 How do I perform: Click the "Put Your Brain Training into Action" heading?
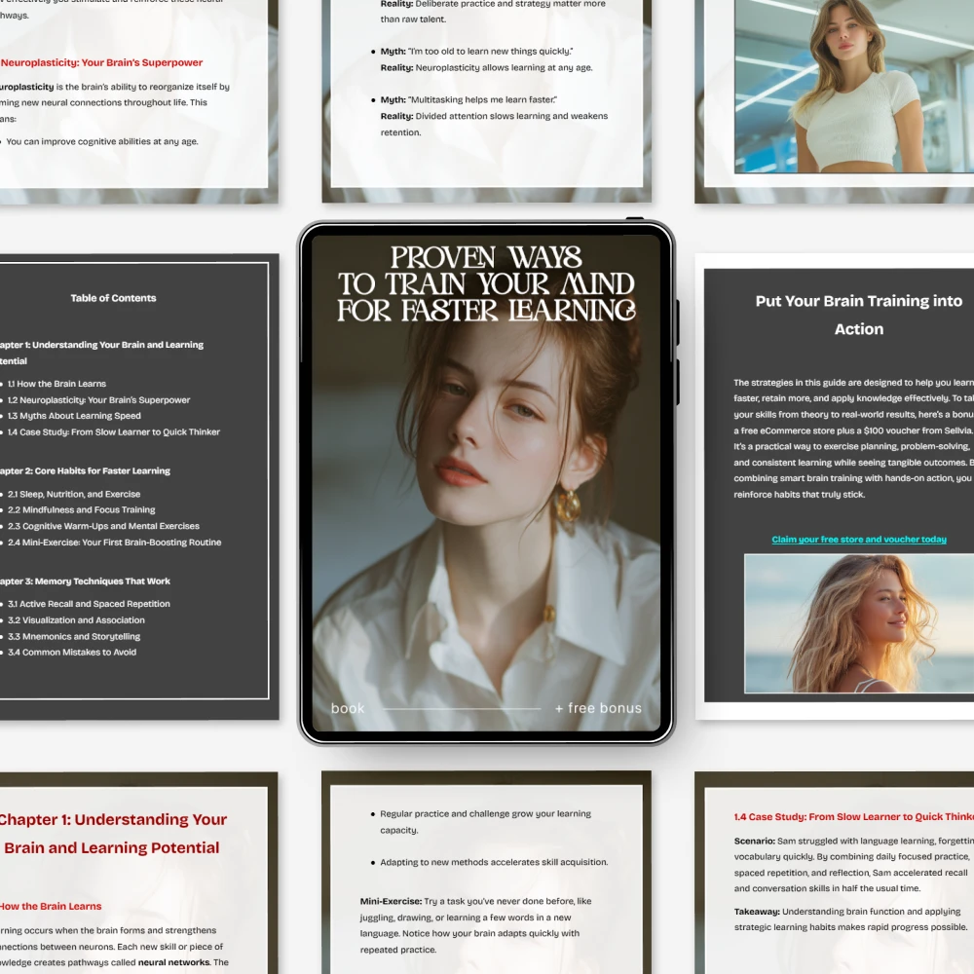(x=858, y=315)
